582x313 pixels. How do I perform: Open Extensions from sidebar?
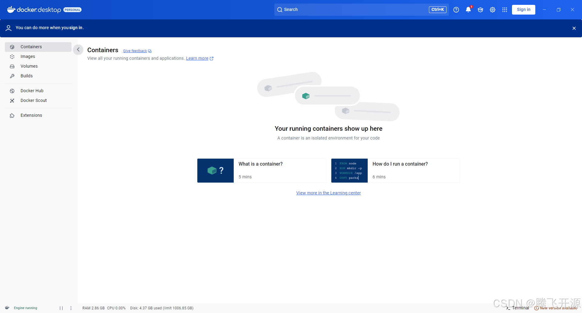click(x=38, y=116)
